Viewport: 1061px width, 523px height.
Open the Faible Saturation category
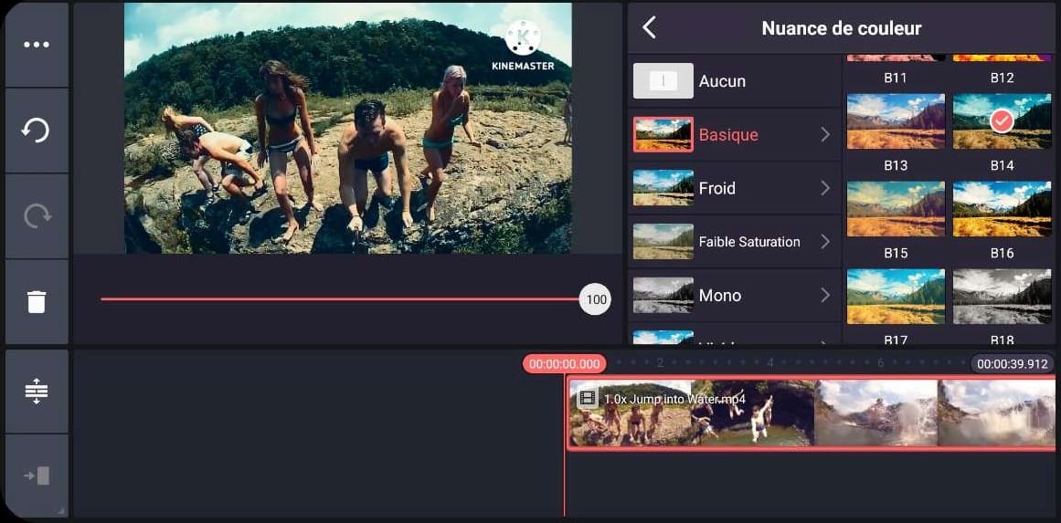[734, 242]
